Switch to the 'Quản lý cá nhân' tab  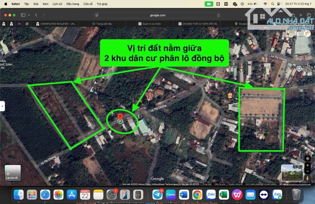coord(150,23)
